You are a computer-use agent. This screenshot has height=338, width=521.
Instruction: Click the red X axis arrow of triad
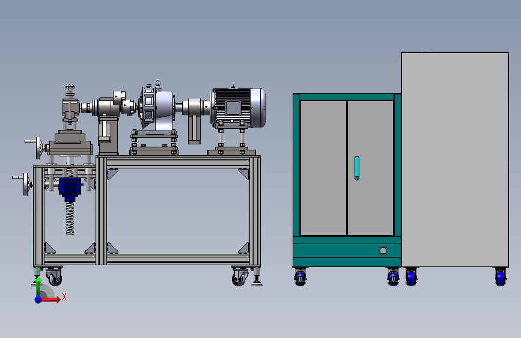point(50,300)
